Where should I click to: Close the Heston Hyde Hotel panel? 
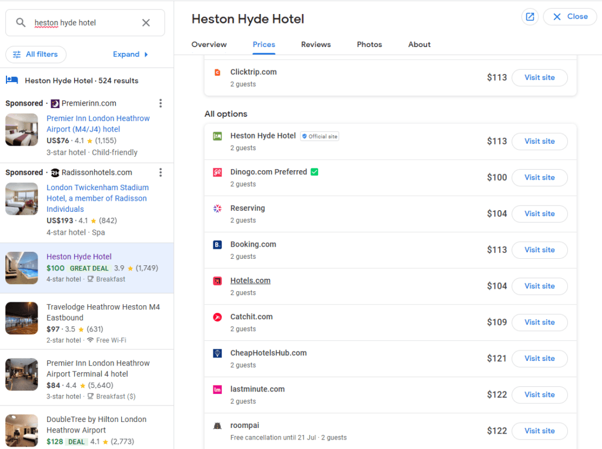tap(570, 17)
